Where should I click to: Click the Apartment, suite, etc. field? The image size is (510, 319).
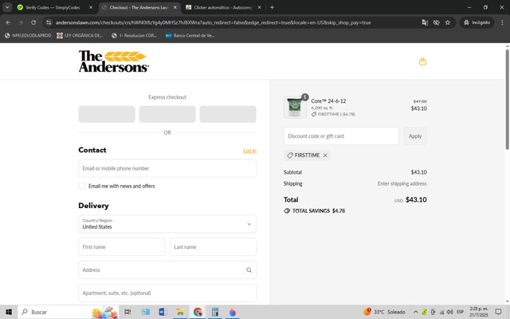coord(167,293)
